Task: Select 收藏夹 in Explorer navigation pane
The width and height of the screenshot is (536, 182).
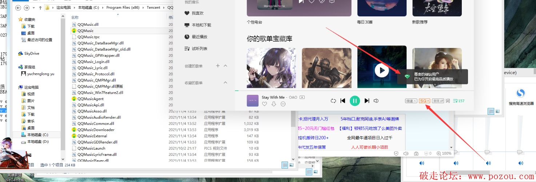Action: click(x=30, y=20)
